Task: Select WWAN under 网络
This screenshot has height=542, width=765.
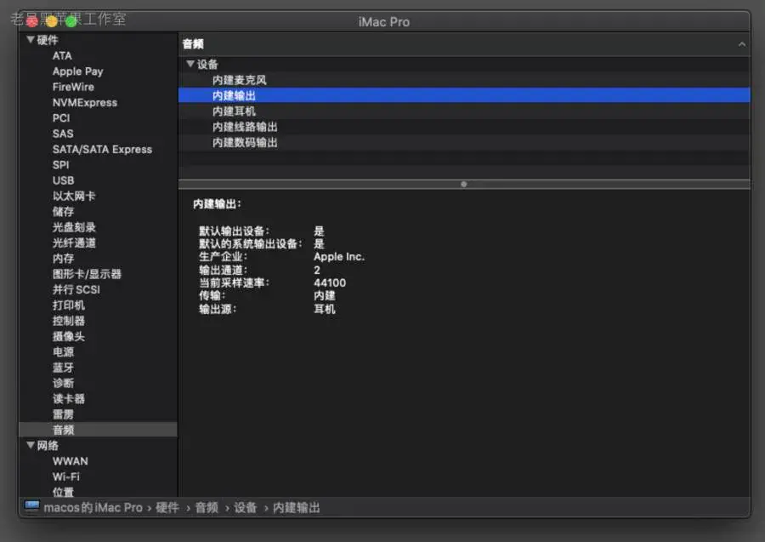Action: (71, 461)
